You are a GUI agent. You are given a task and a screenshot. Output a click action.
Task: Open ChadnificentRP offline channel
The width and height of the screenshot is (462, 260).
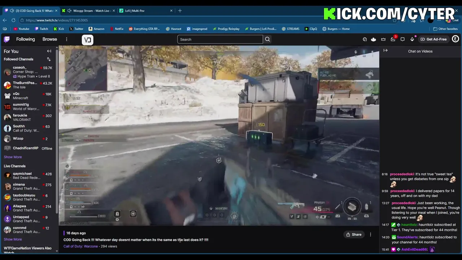(x=28, y=148)
